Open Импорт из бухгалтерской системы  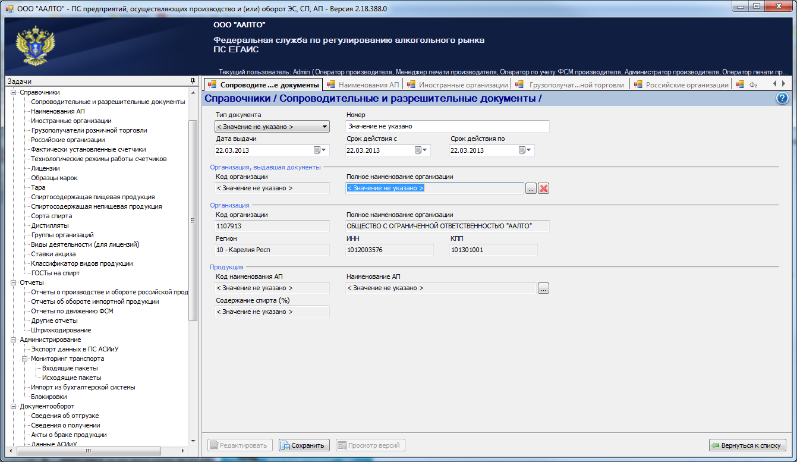[83, 387]
